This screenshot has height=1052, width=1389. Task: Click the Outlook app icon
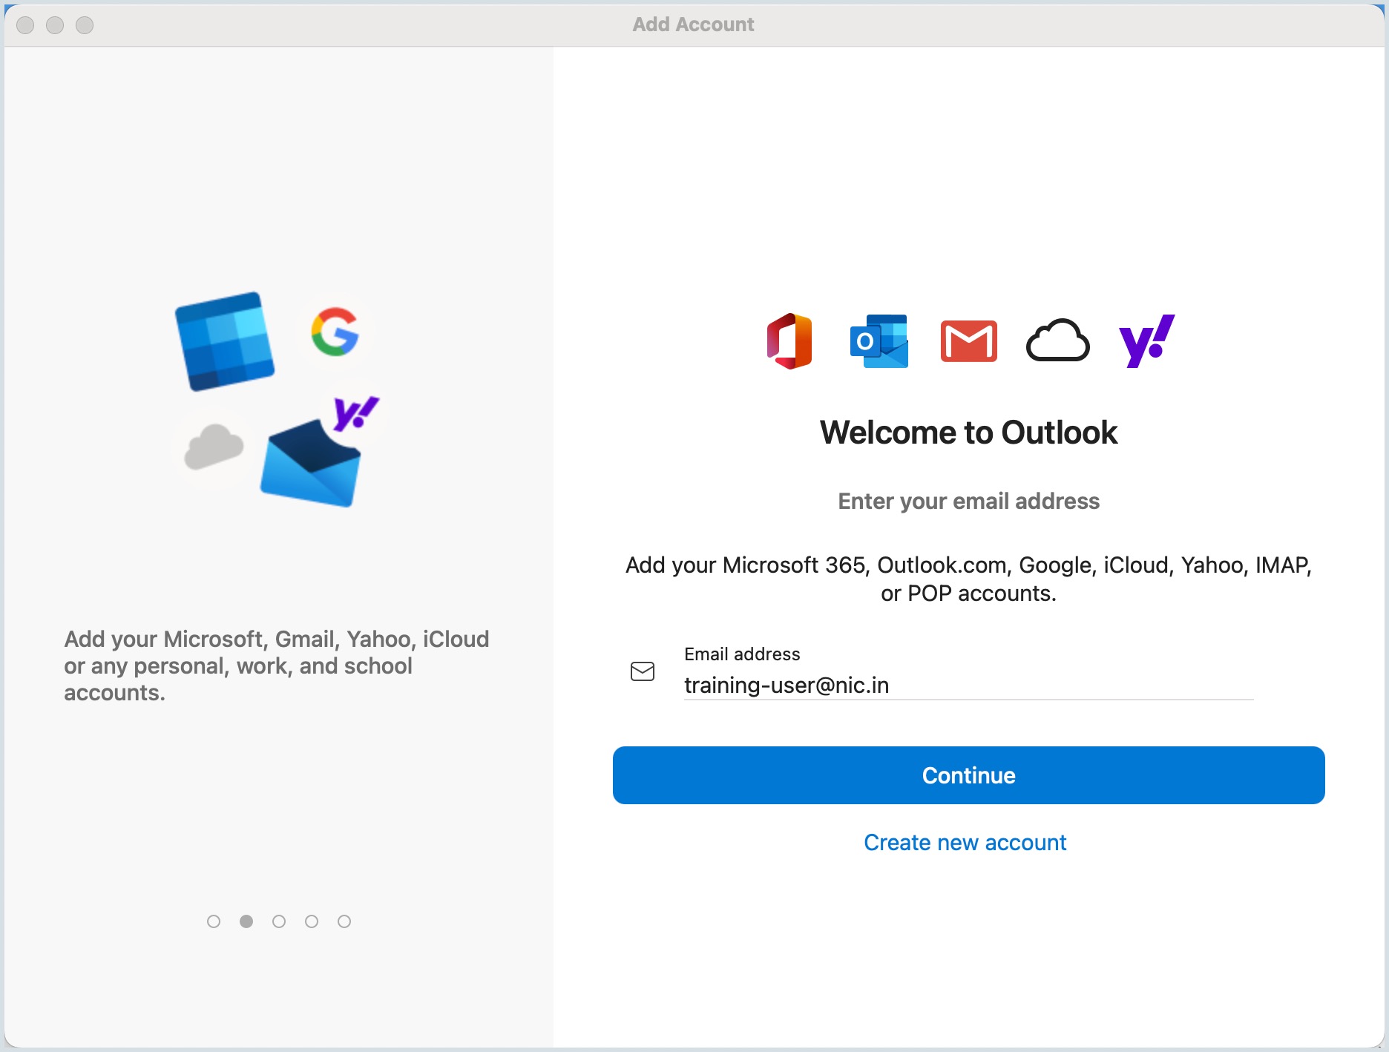[879, 341]
